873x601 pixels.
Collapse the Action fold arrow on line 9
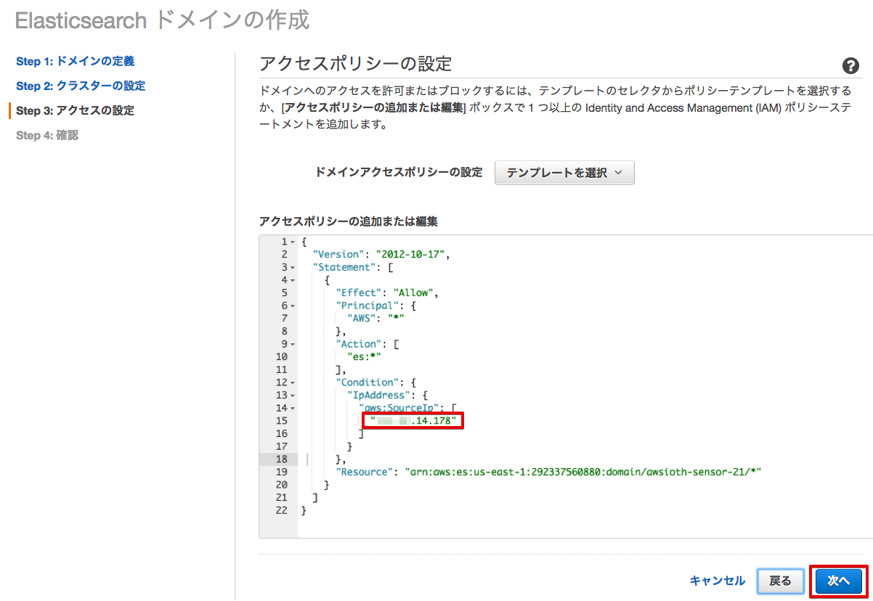click(292, 344)
